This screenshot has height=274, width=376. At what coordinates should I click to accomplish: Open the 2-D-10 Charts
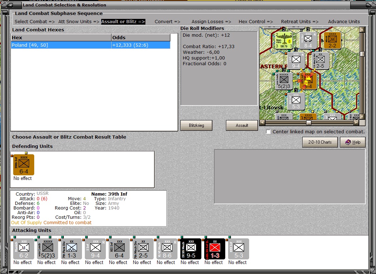coord(320,142)
